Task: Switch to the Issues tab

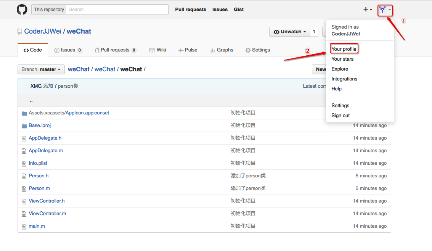Action: tap(68, 50)
